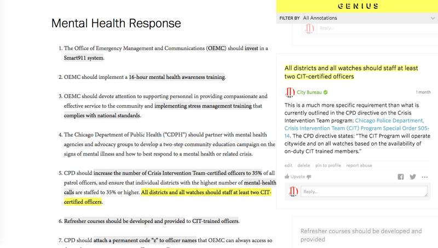Click the faded Reply field at top
438x248 pixels.
click(378, 28)
